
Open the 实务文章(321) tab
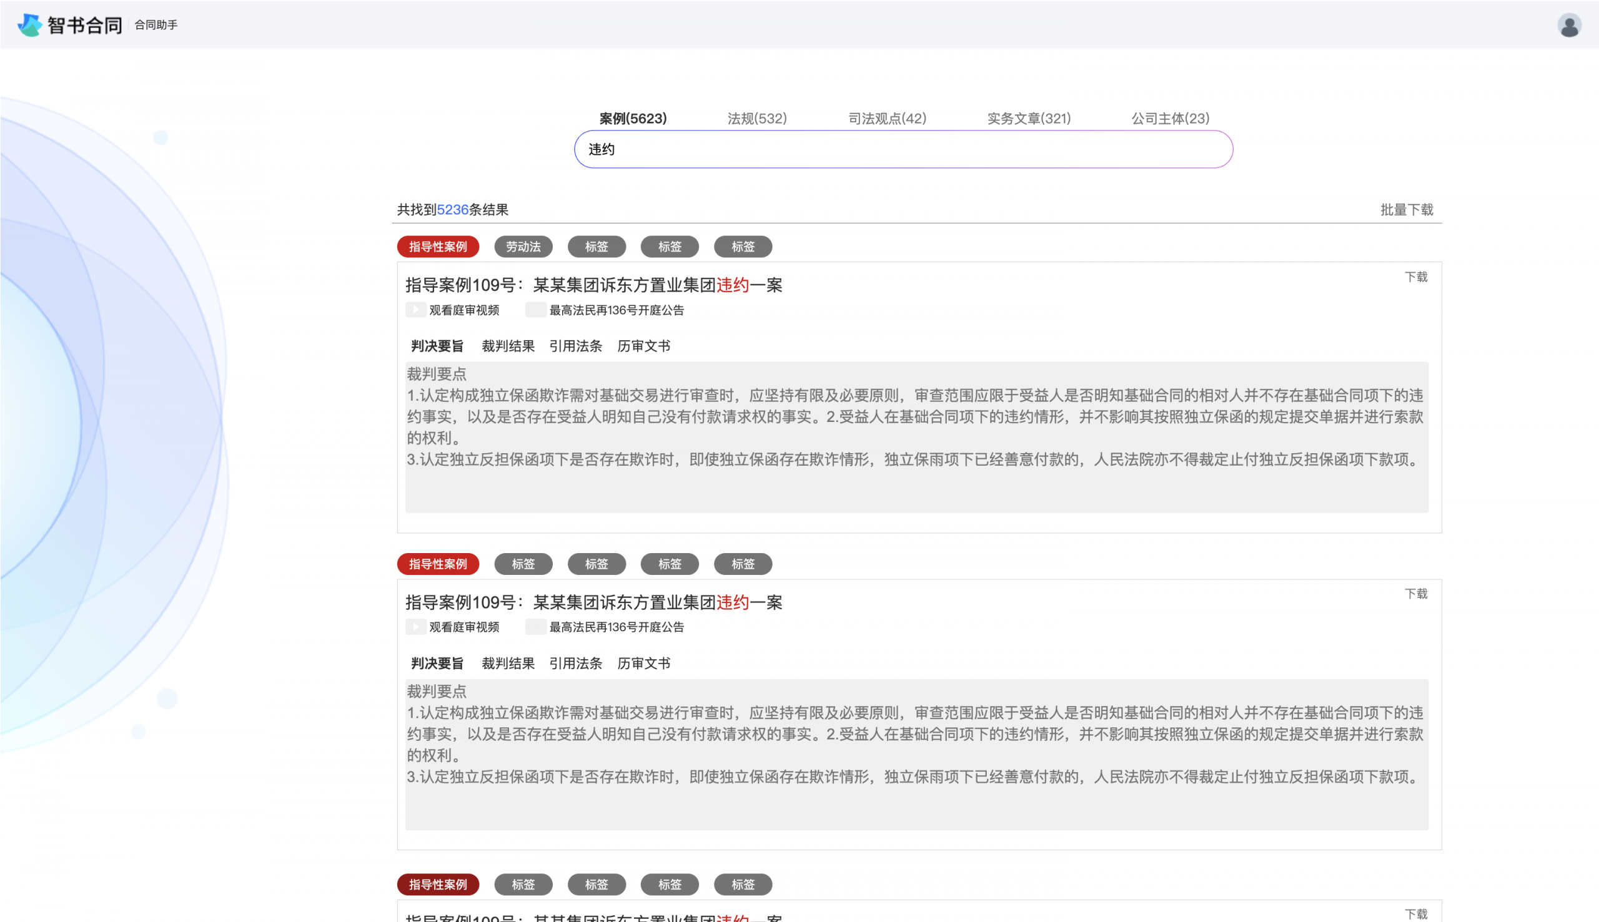click(1028, 119)
